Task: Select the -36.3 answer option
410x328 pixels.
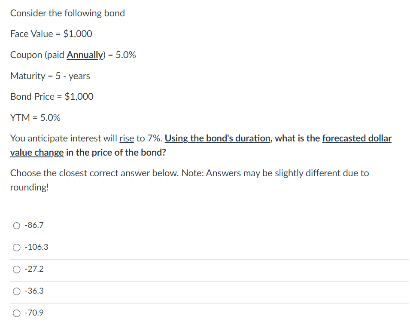Action: 16,291
